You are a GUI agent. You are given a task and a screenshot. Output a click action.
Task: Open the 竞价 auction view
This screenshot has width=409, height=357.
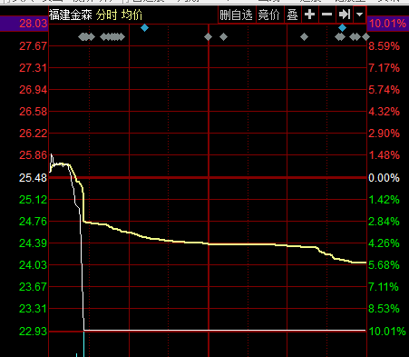[269, 15]
